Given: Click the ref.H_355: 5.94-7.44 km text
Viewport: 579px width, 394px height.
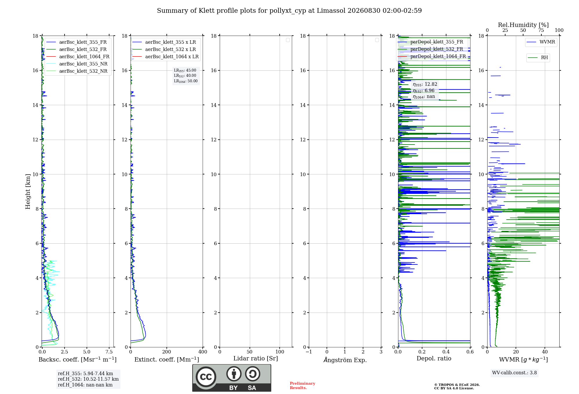Looking at the screenshot, I should pos(85,374).
